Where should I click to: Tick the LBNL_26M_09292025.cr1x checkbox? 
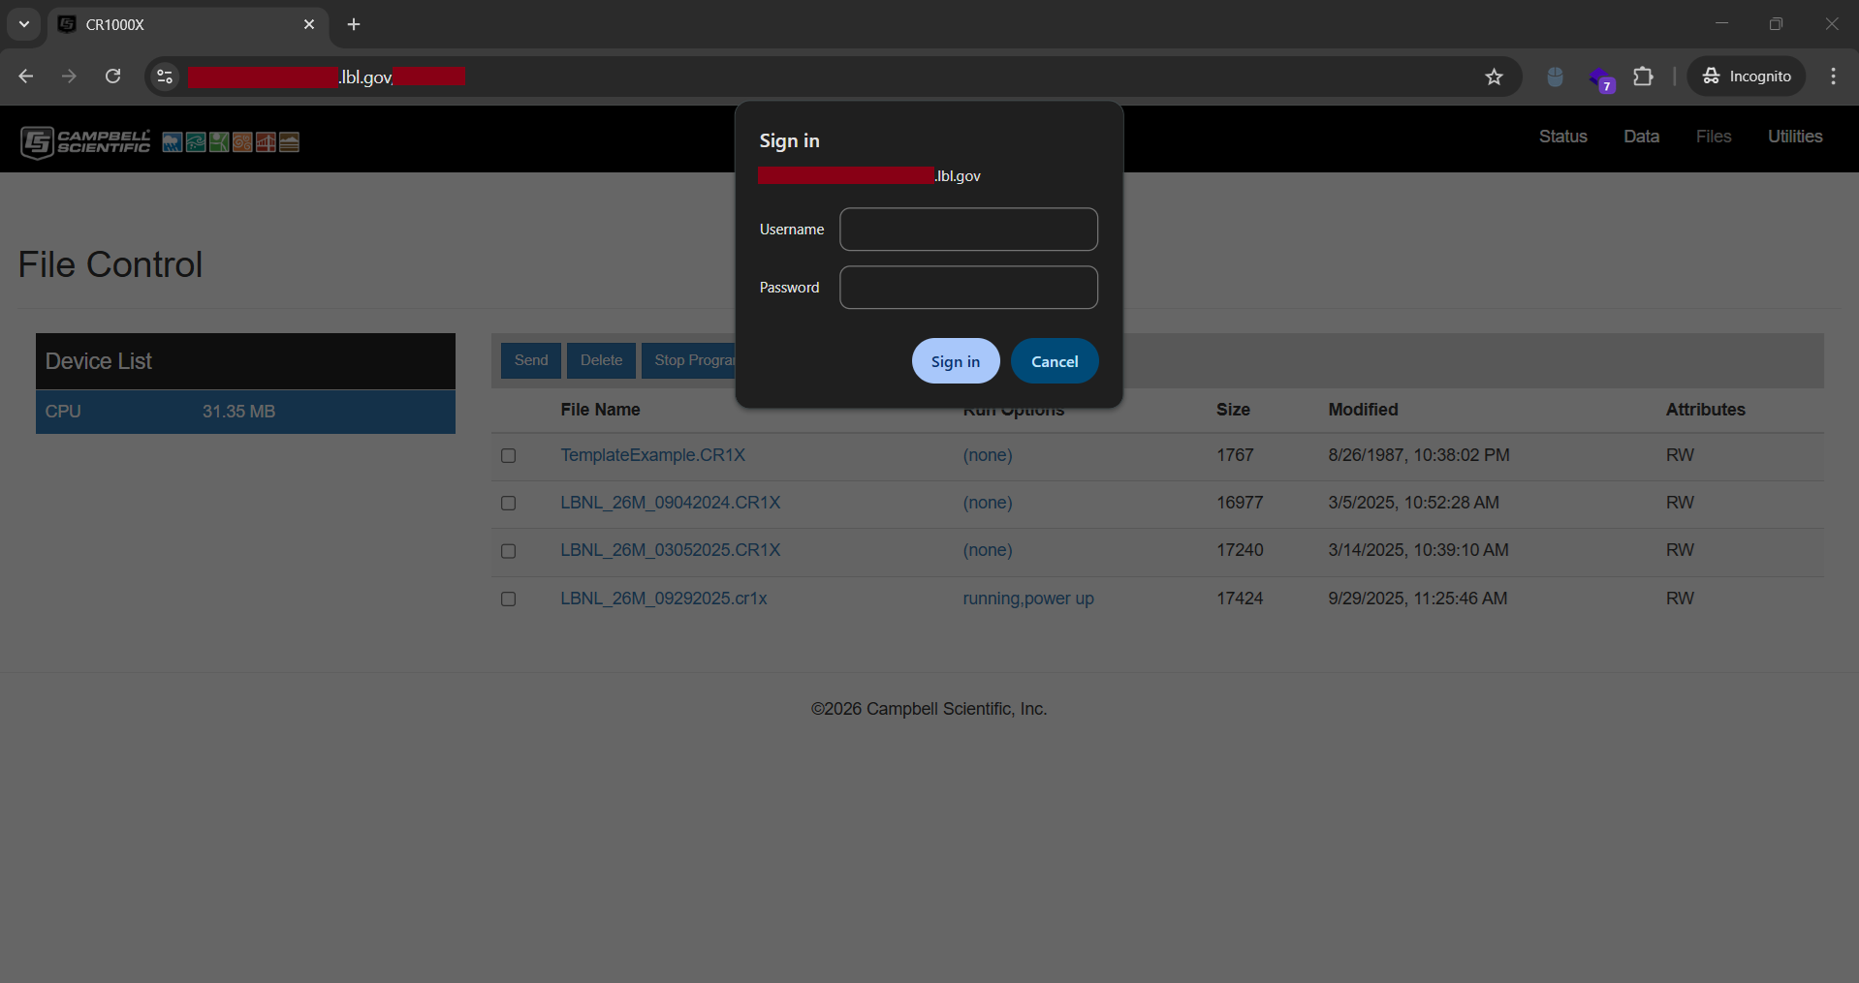pos(508,599)
